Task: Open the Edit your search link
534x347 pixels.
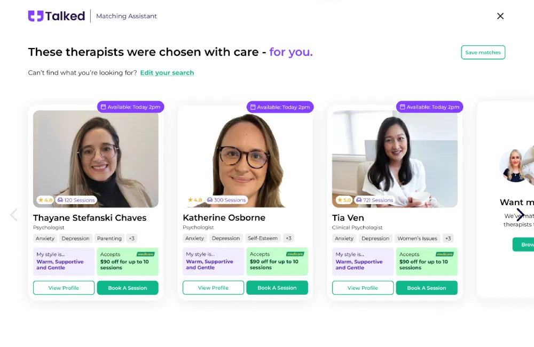Action: pyautogui.click(x=167, y=73)
